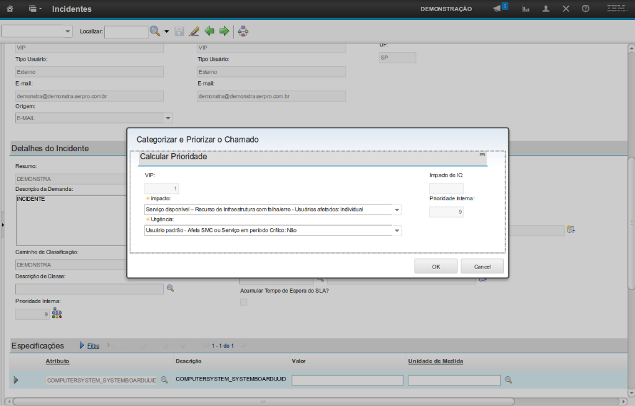Viewport: 635px width, 406px height.
Task: Open the Origem E-MAIL dropdown
Action: [168, 118]
